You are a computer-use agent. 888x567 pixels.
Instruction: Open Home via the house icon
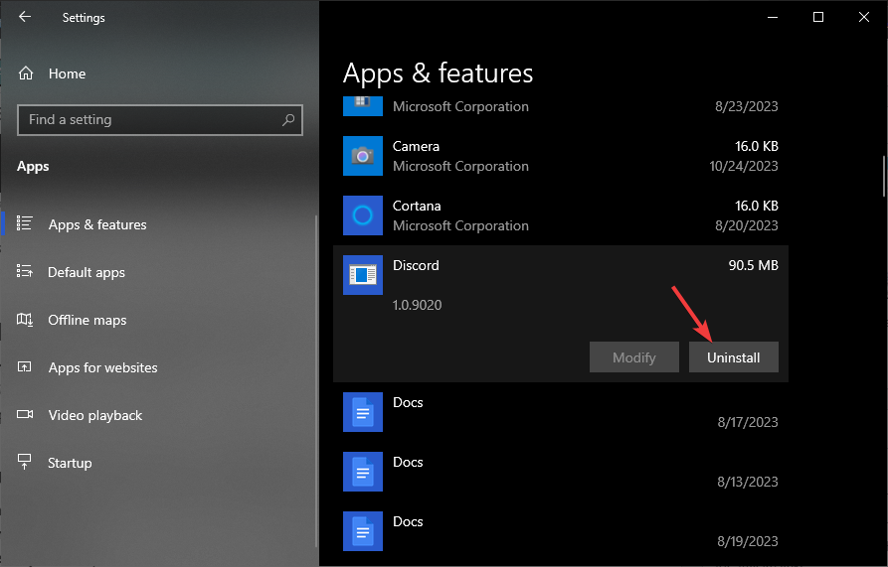(26, 73)
